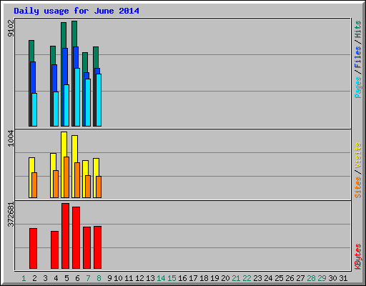The height and width of the screenshot is (286, 366).
Task: Click day 7 on the x-axis
Action: pos(88,278)
